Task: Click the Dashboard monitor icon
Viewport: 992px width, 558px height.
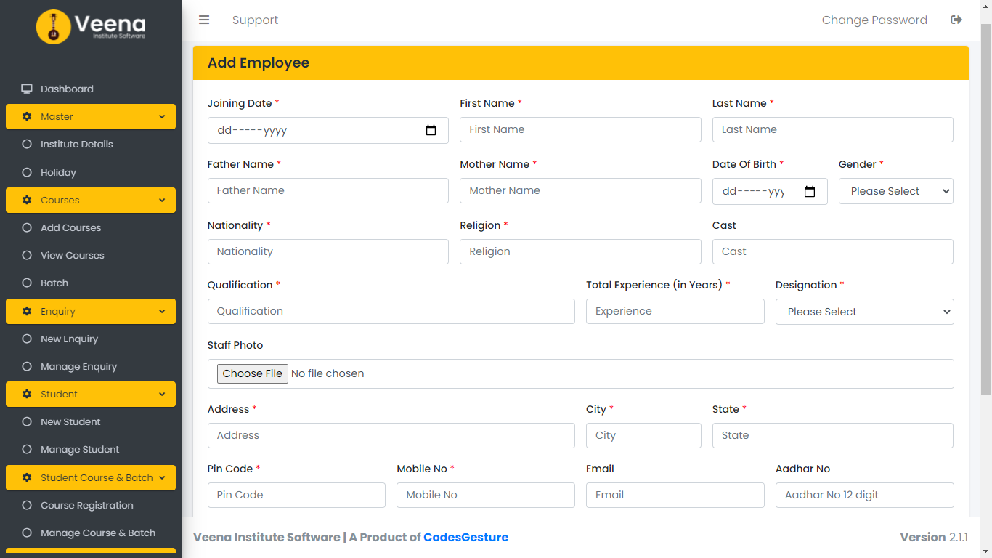Action: pos(27,89)
